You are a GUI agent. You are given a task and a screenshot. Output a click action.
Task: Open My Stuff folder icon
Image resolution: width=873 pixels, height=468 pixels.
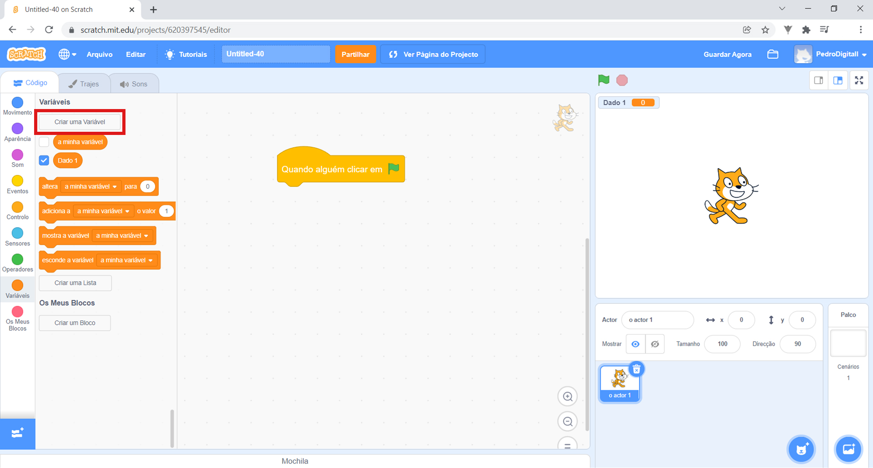pyautogui.click(x=773, y=54)
